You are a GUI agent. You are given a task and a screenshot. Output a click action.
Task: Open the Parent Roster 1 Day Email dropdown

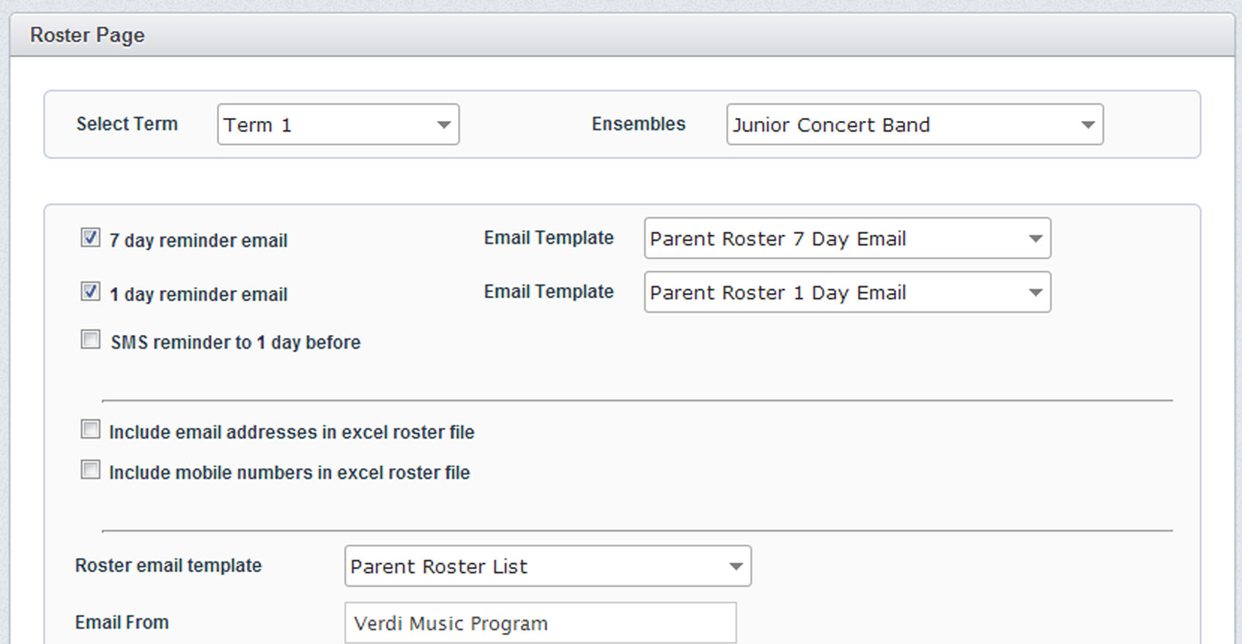(846, 292)
